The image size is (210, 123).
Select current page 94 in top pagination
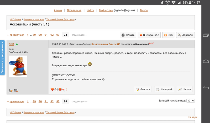[65, 35]
